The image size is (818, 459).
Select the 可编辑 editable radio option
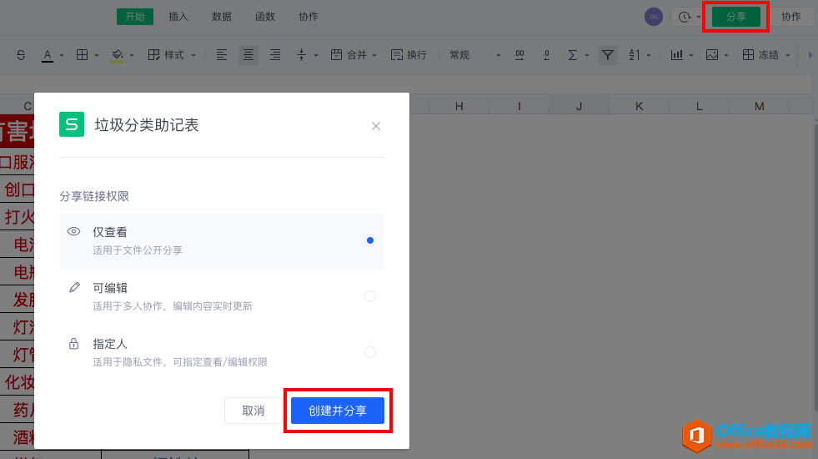[x=370, y=296]
